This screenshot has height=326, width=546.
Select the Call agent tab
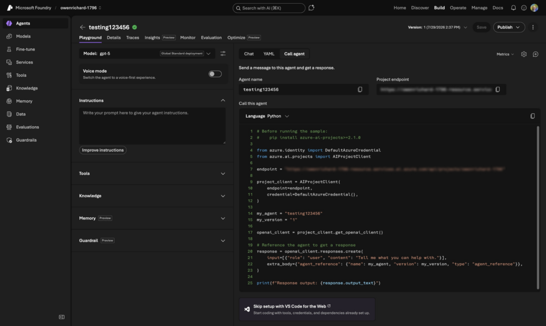click(x=294, y=54)
